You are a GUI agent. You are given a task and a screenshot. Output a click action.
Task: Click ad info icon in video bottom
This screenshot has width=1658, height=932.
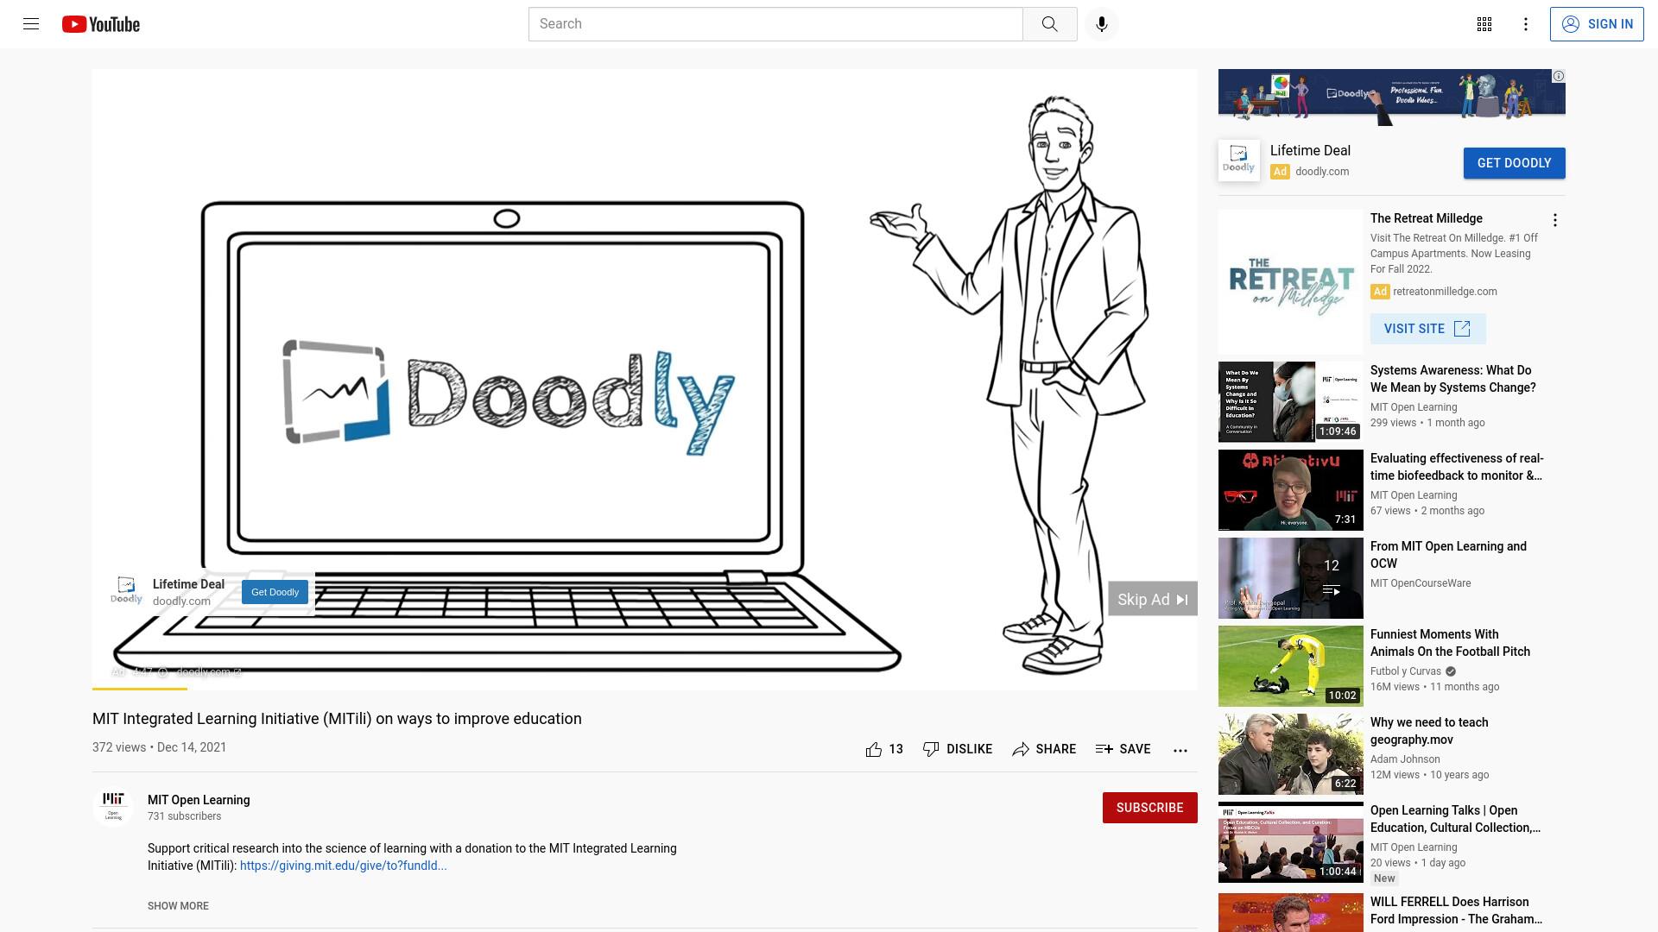[162, 672]
